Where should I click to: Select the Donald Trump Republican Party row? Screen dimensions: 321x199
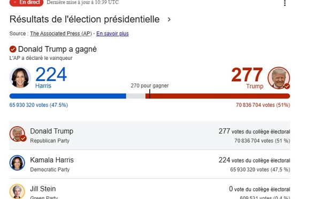tap(150, 135)
